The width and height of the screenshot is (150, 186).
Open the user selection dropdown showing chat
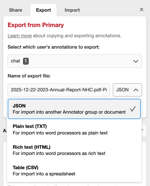coord(75,61)
